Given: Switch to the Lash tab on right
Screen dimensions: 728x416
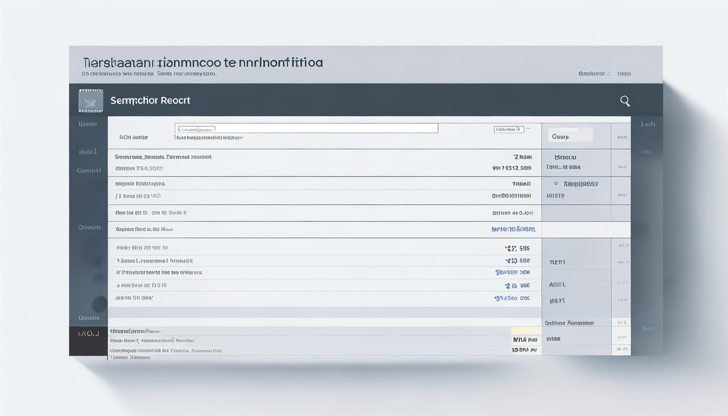Looking at the screenshot, I should pyautogui.click(x=648, y=124).
